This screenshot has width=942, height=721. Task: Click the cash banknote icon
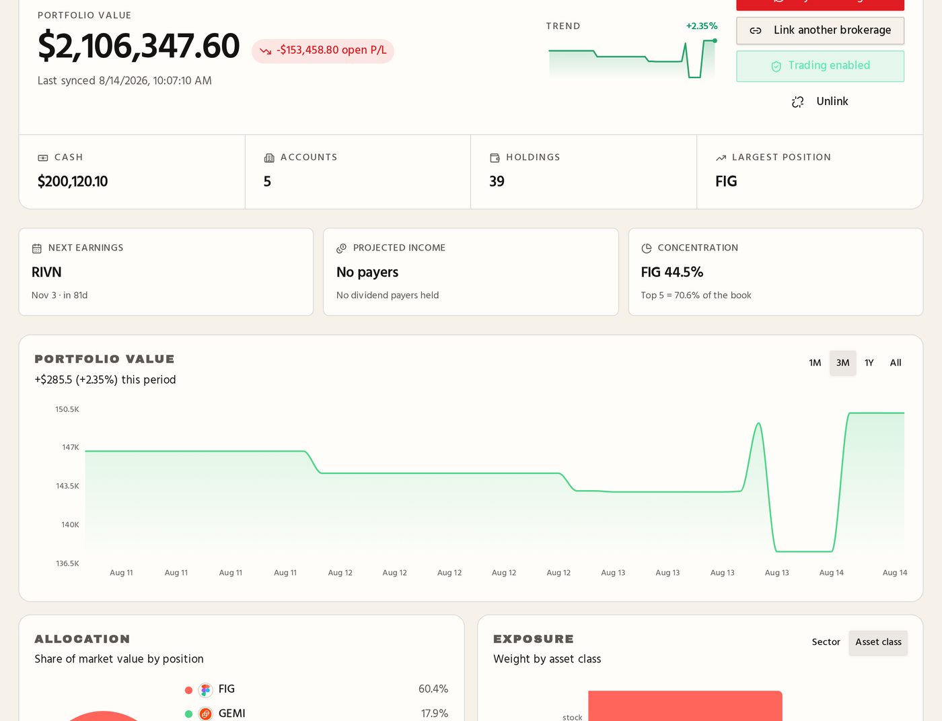tap(43, 158)
